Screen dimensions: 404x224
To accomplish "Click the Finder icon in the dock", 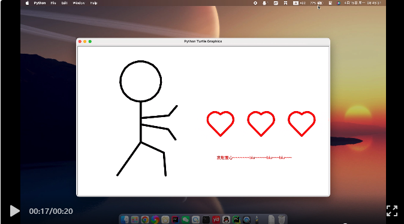I will click(125, 220).
